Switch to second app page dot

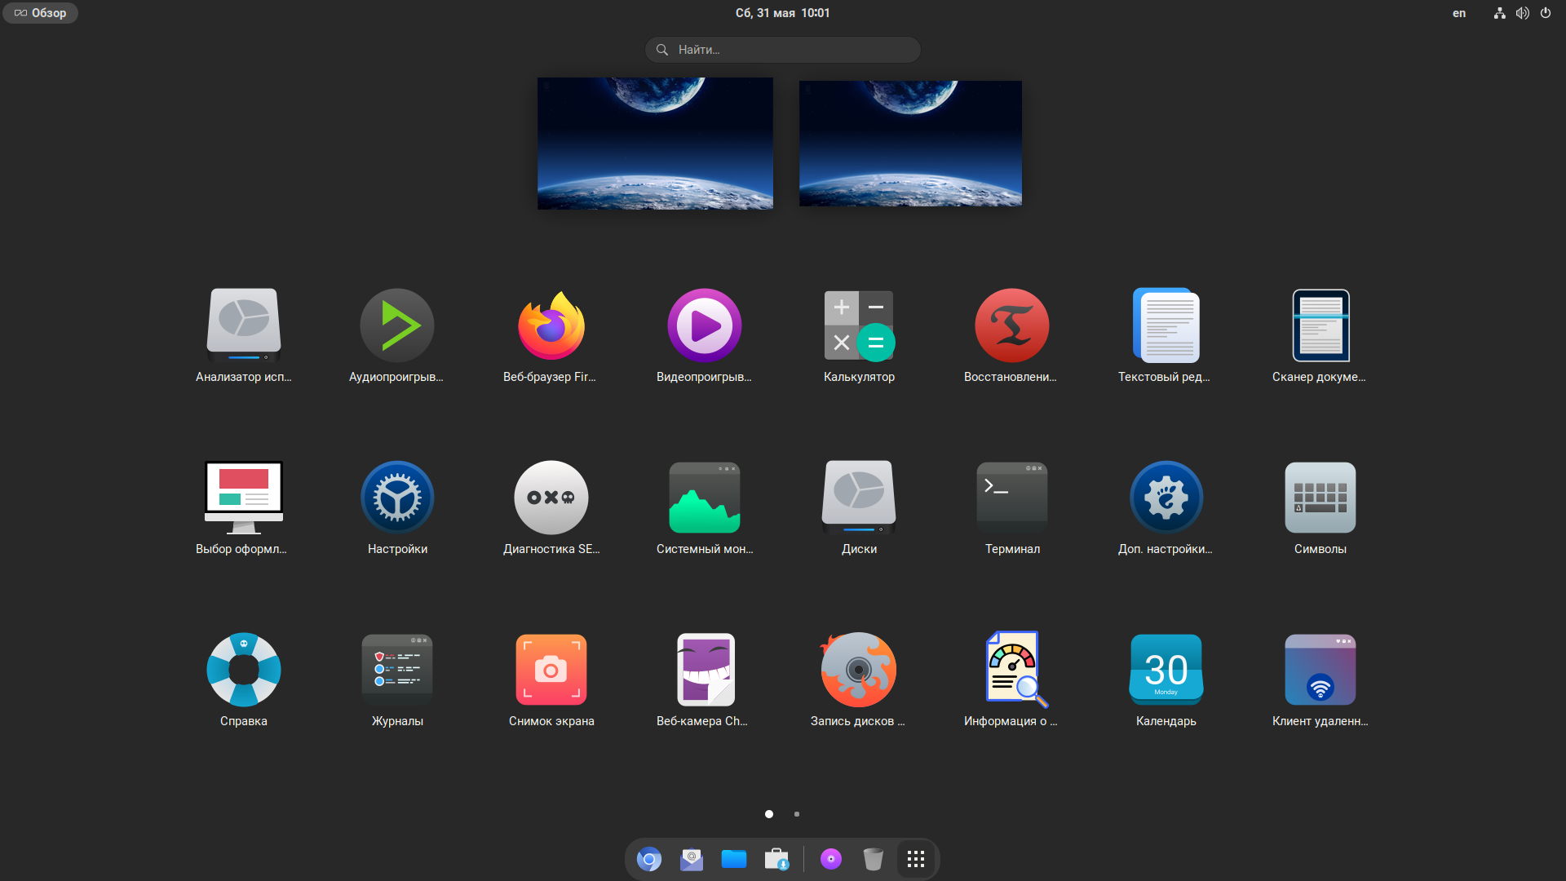pos(797,814)
